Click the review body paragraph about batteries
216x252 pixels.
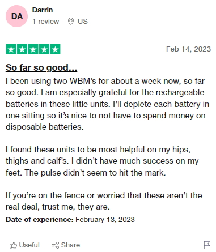coord(107,104)
